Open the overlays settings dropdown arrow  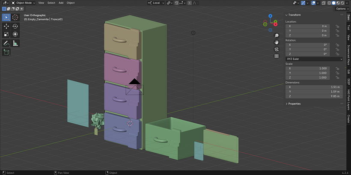click(318, 3)
